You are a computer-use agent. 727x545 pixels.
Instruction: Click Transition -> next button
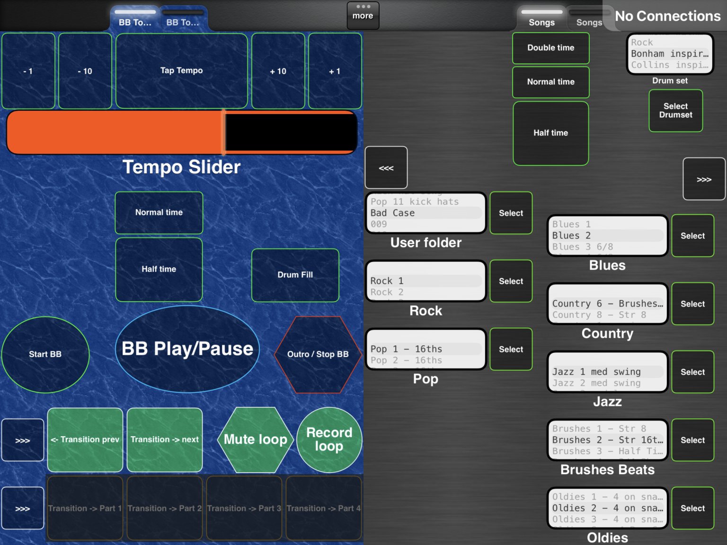point(165,440)
